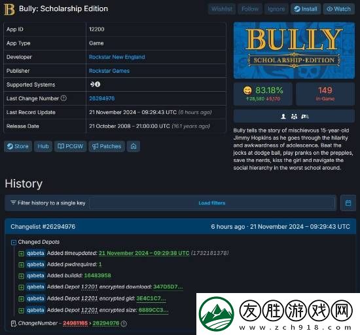
Task: Open Rockstar New England developer link
Action: click(117, 57)
